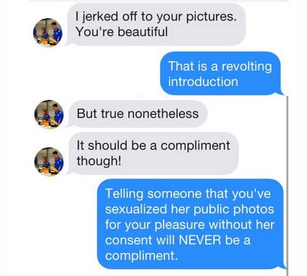This screenshot has width=307, height=276.
Task: Click 'sexualized' in the last blue bubble
Action: tap(136, 209)
